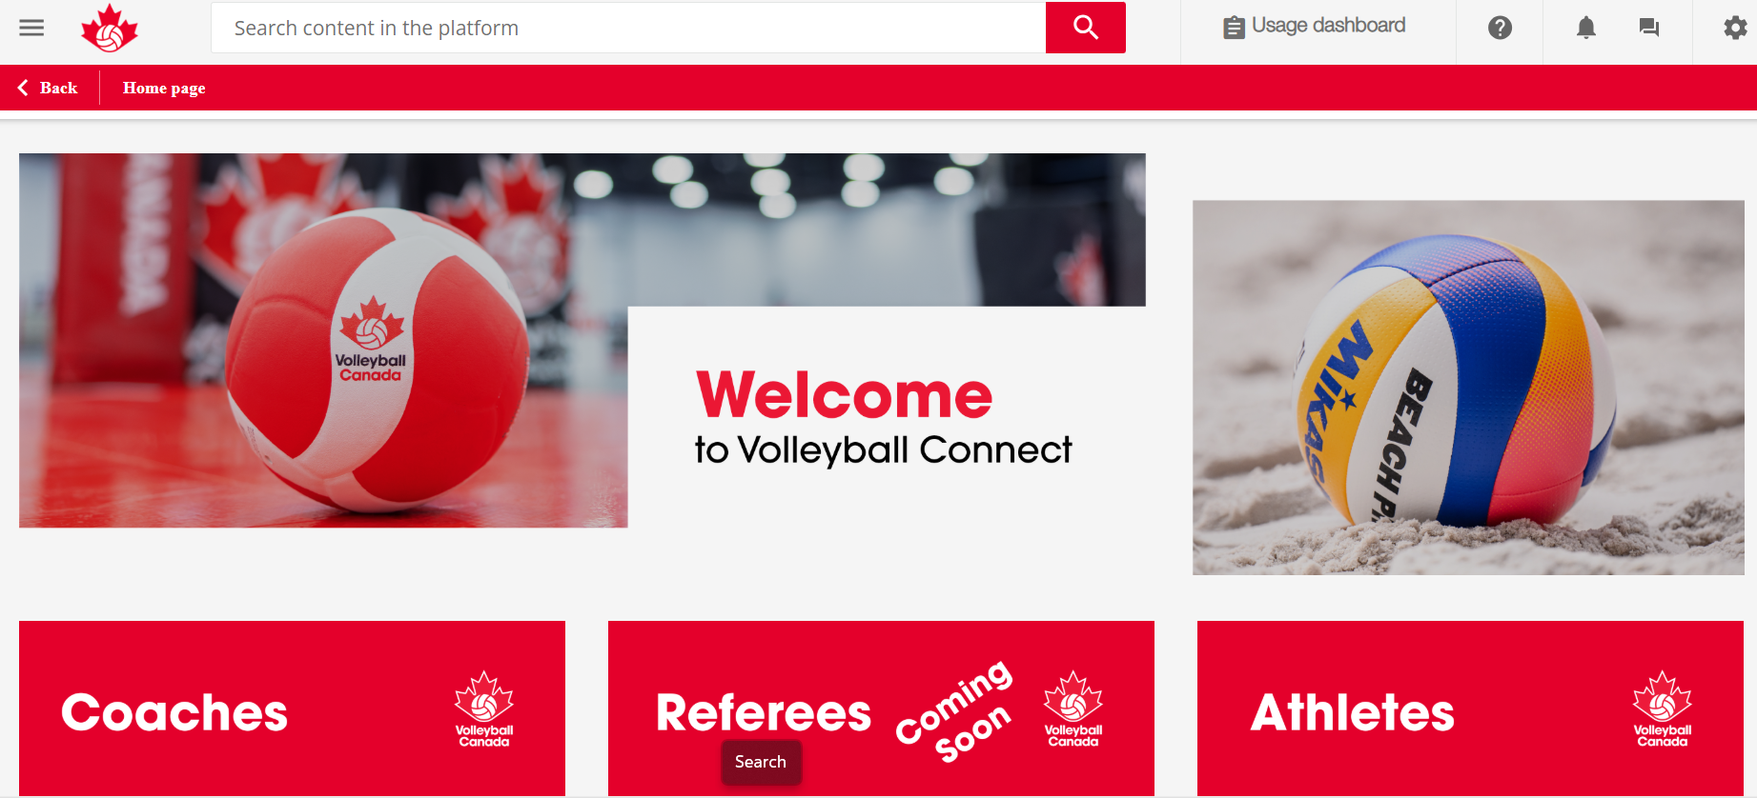Go Back using the chevron arrow
This screenshot has height=798, width=1757.
click(x=23, y=88)
